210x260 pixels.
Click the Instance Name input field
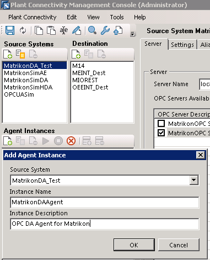[105, 202]
